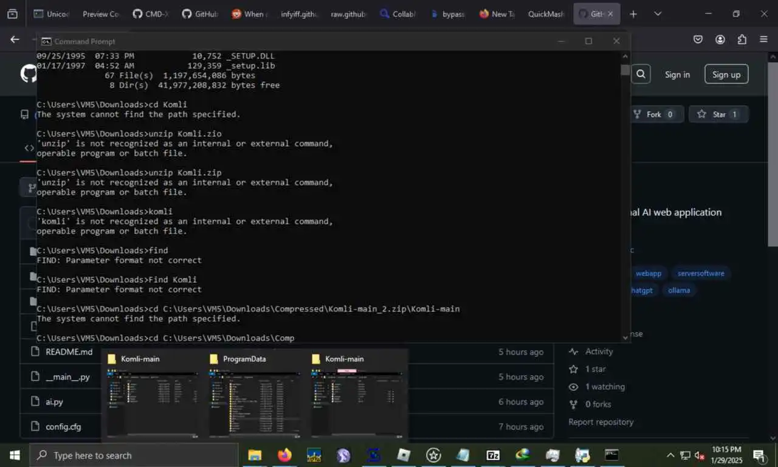778x467 pixels.
Task: Star the repository with Star button
Action: pyautogui.click(x=718, y=114)
